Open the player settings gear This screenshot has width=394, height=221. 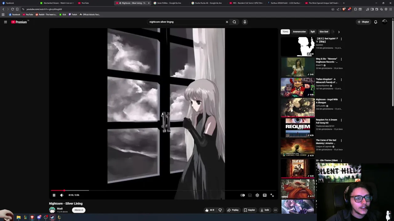tap(257, 195)
